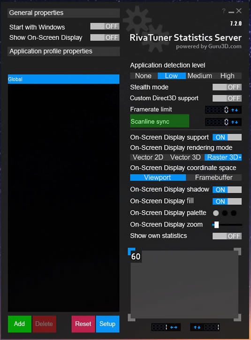Viewport: 251px width, 340px height.
Task: Close the RivaTuner window
Action: (239, 11)
